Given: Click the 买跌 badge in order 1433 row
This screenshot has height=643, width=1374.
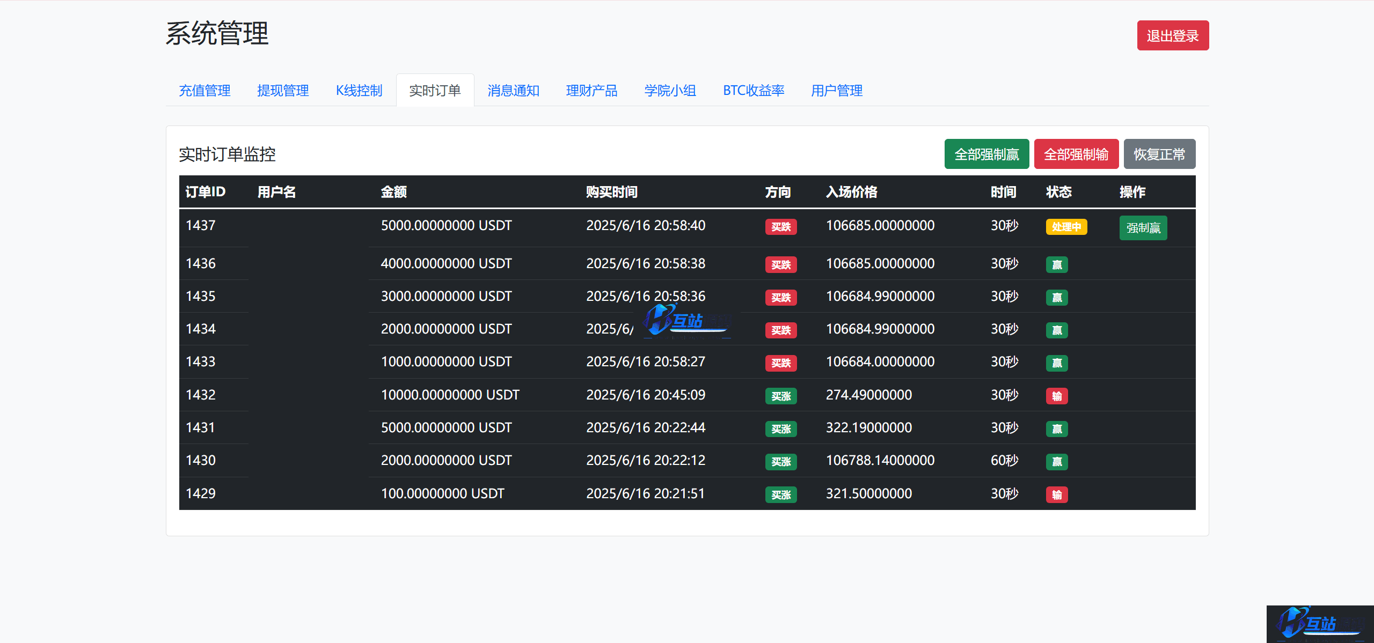Looking at the screenshot, I should (781, 363).
